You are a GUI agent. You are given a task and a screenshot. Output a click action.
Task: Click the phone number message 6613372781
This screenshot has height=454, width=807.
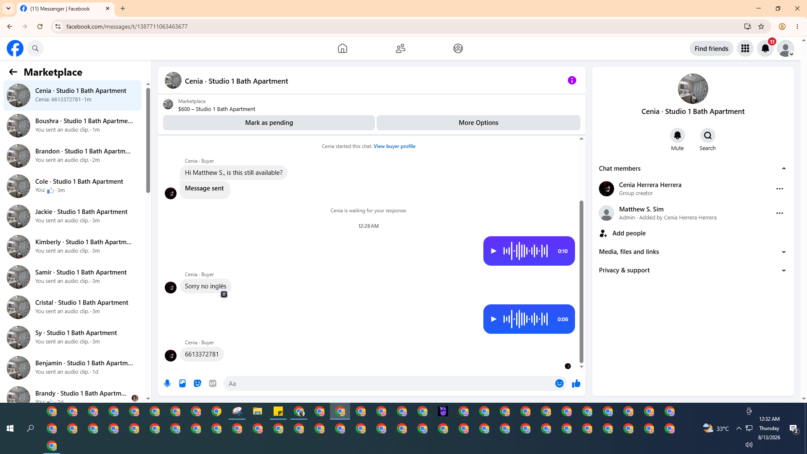202,354
